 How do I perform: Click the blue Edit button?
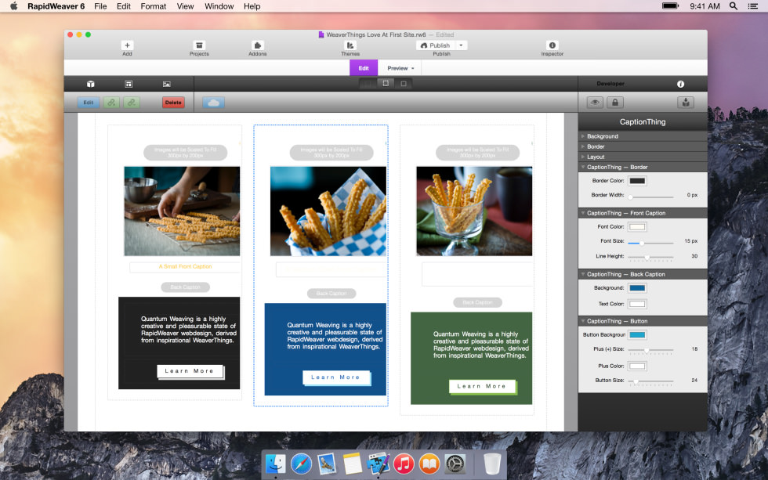(x=88, y=103)
